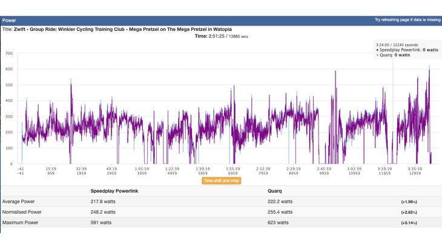Click the 591 watts maximum value
This screenshot has width=442, height=249.
[x=101, y=222]
